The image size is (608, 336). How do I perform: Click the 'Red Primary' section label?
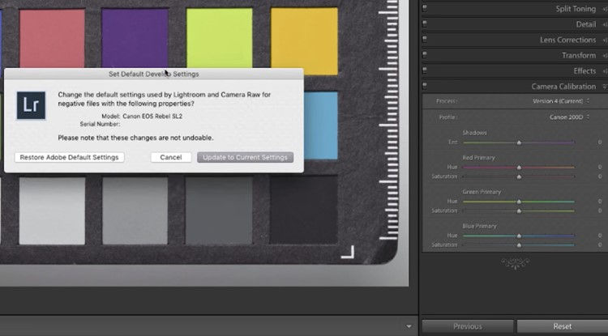478,158
